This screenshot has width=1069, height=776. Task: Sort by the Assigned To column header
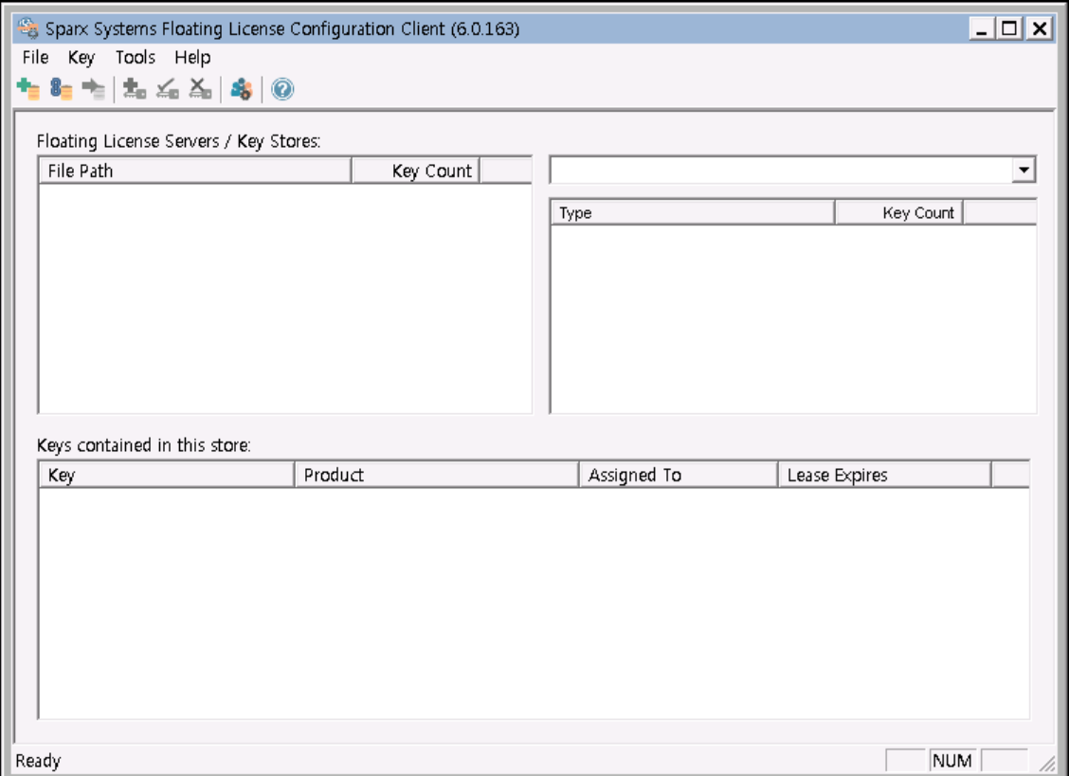point(679,475)
